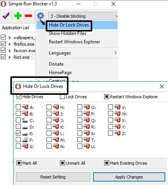Screen dimensions: 168x185
Task: Click the red minus remove icon
Action: [x=28, y=16]
